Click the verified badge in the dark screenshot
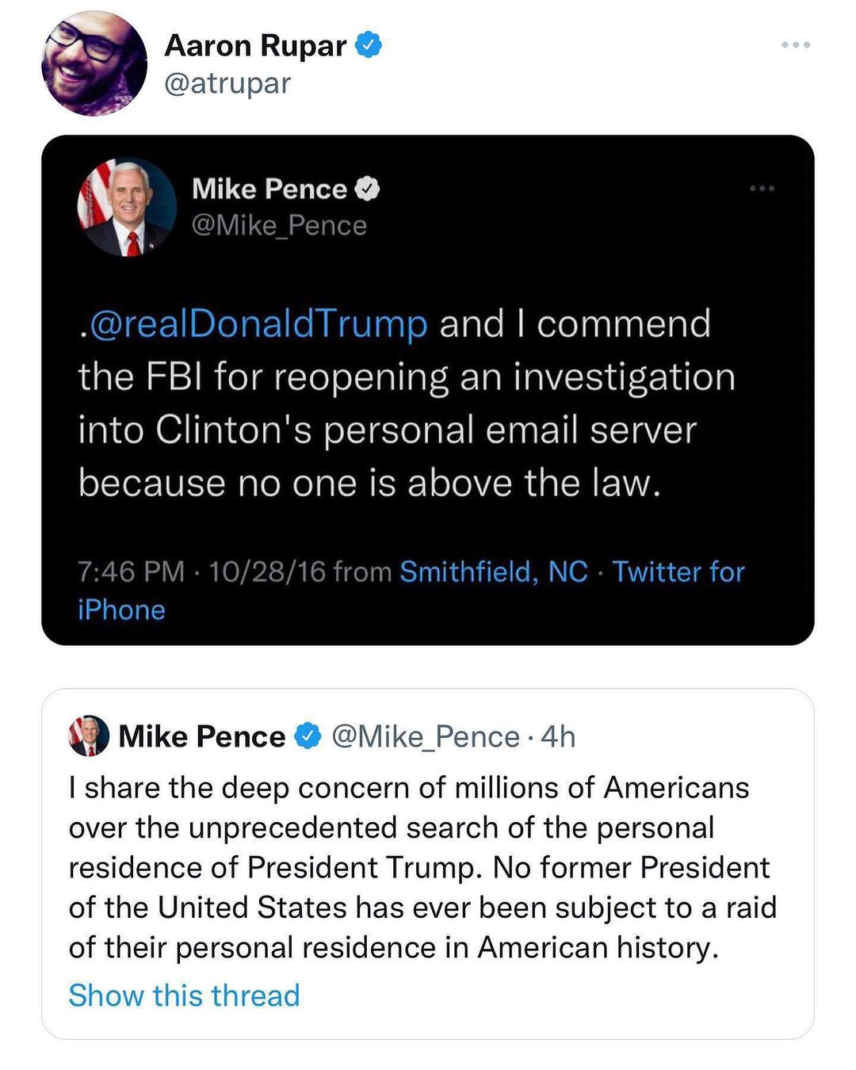856x1070 pixels. coord(367,189)
